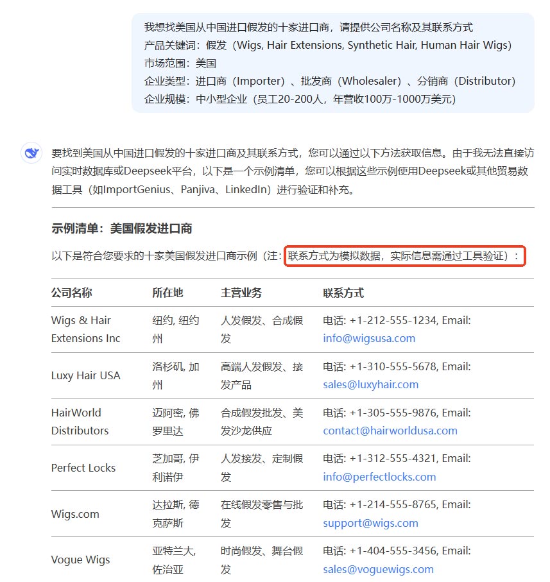Image resolution: width=550 pixels, height=582 pixels.
Task: Click the phone number +1-214-555-8765
Action: [393, 504]
